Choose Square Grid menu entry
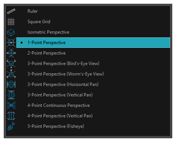Viewport: 176px width, 142px height. click(x=93, y=22)
